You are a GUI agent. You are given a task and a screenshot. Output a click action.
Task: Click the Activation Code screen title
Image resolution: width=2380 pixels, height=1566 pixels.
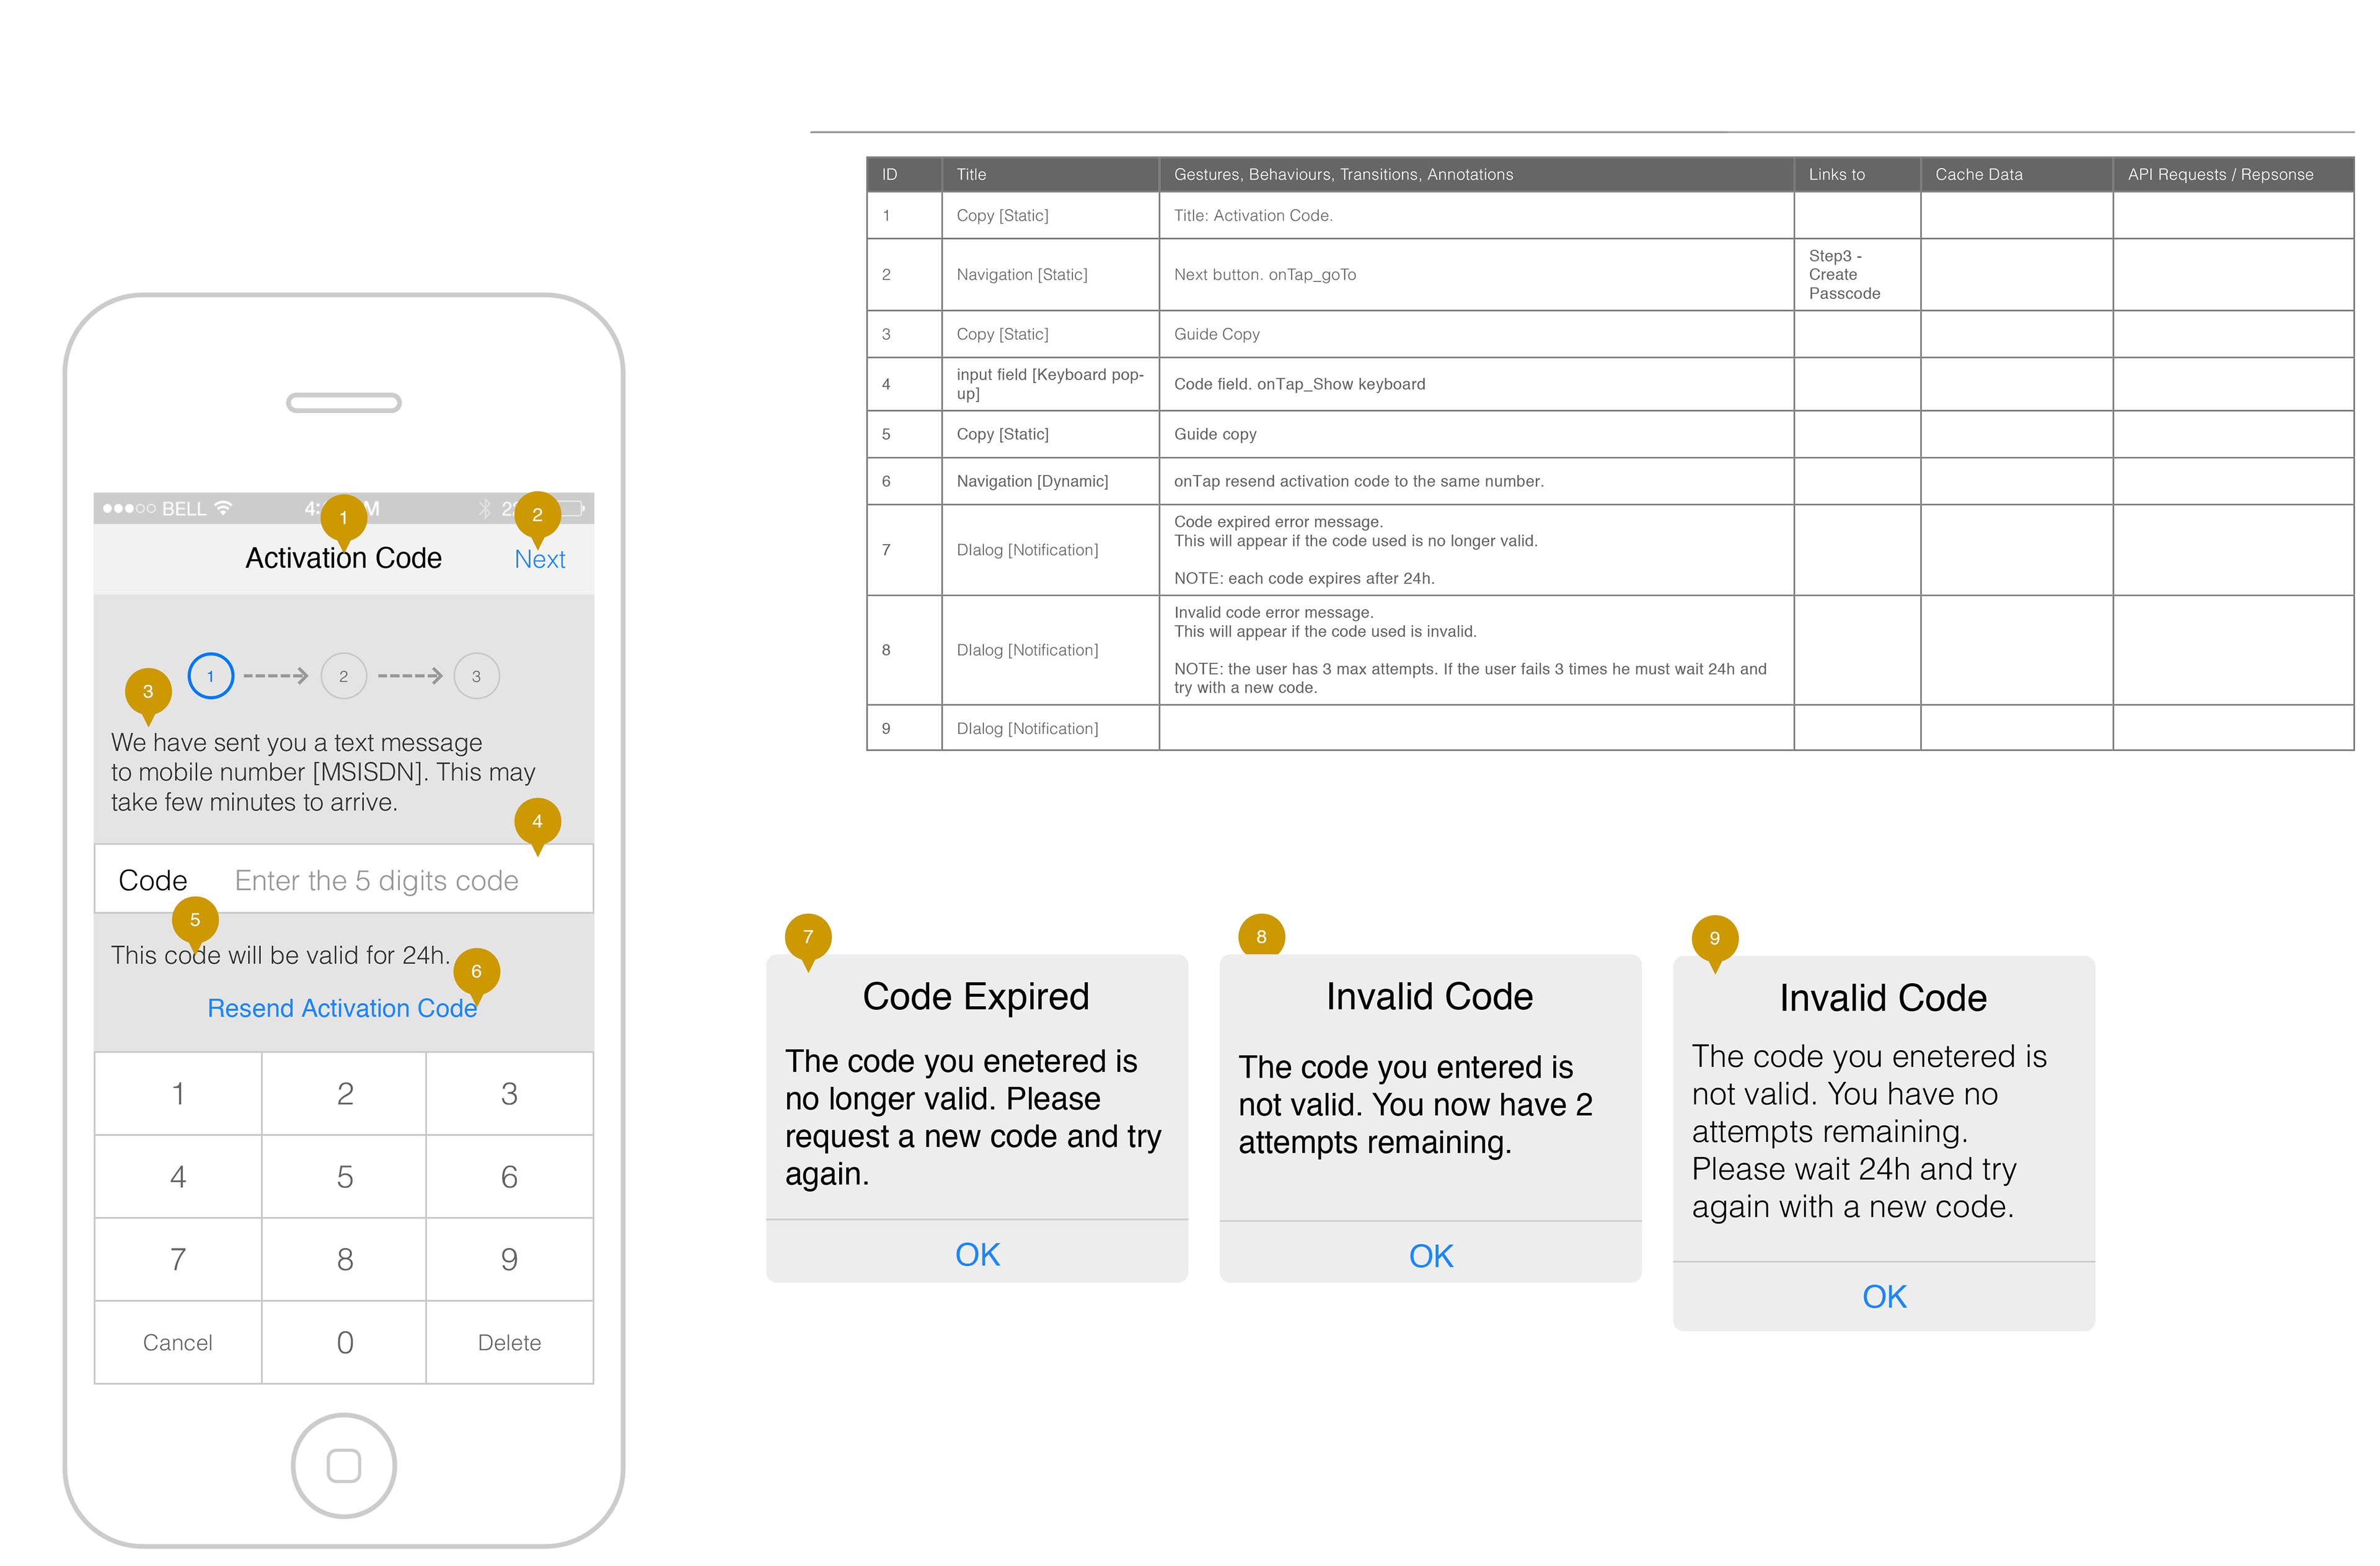tap(343, 558)
